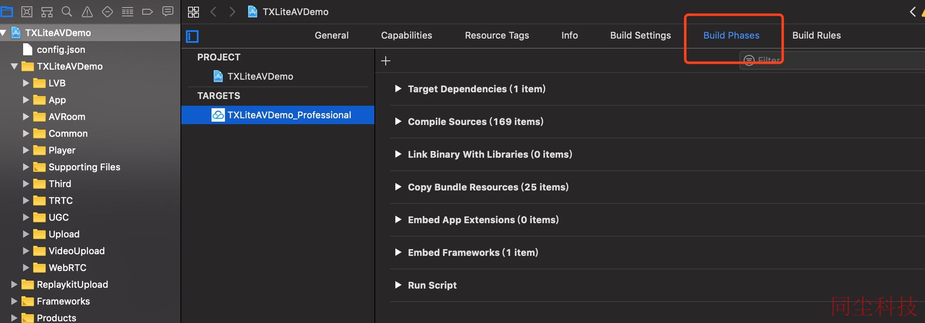Screen dimensions: 925x323
Task: Open the Symbol navigator hierarchy icon
Action: point(47,12)
